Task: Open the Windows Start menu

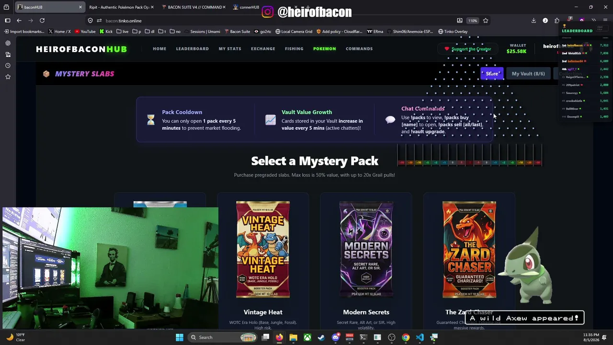Action: [180, 337]
